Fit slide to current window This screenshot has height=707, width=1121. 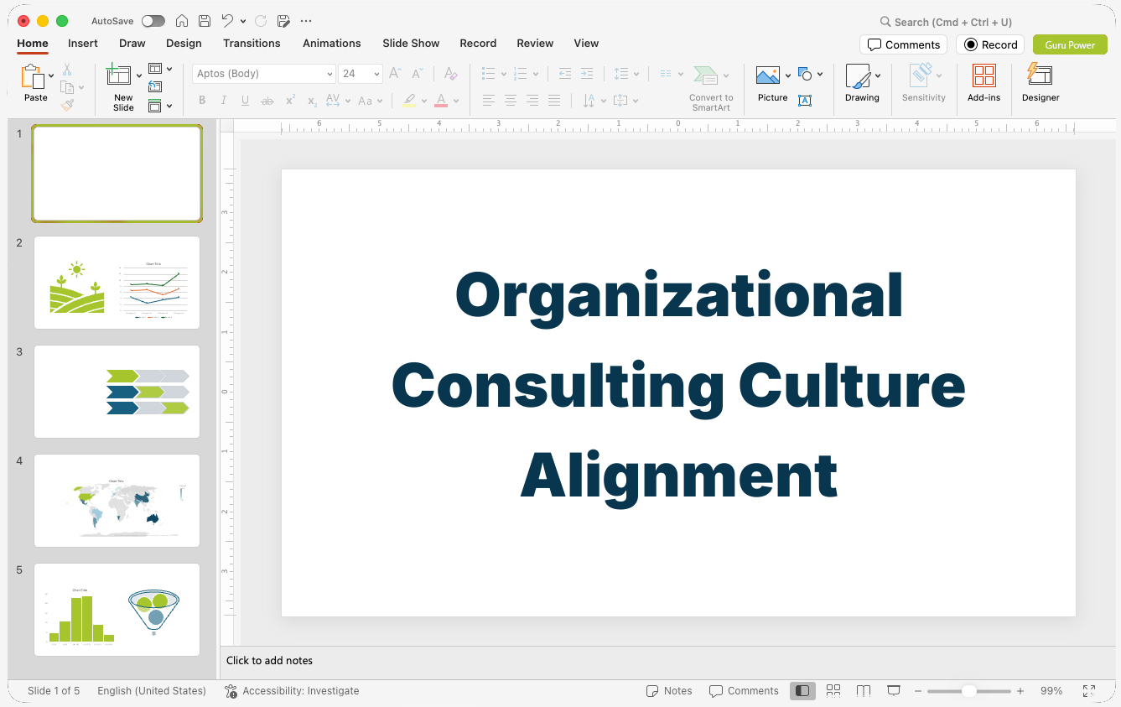tap(1089, 690)
